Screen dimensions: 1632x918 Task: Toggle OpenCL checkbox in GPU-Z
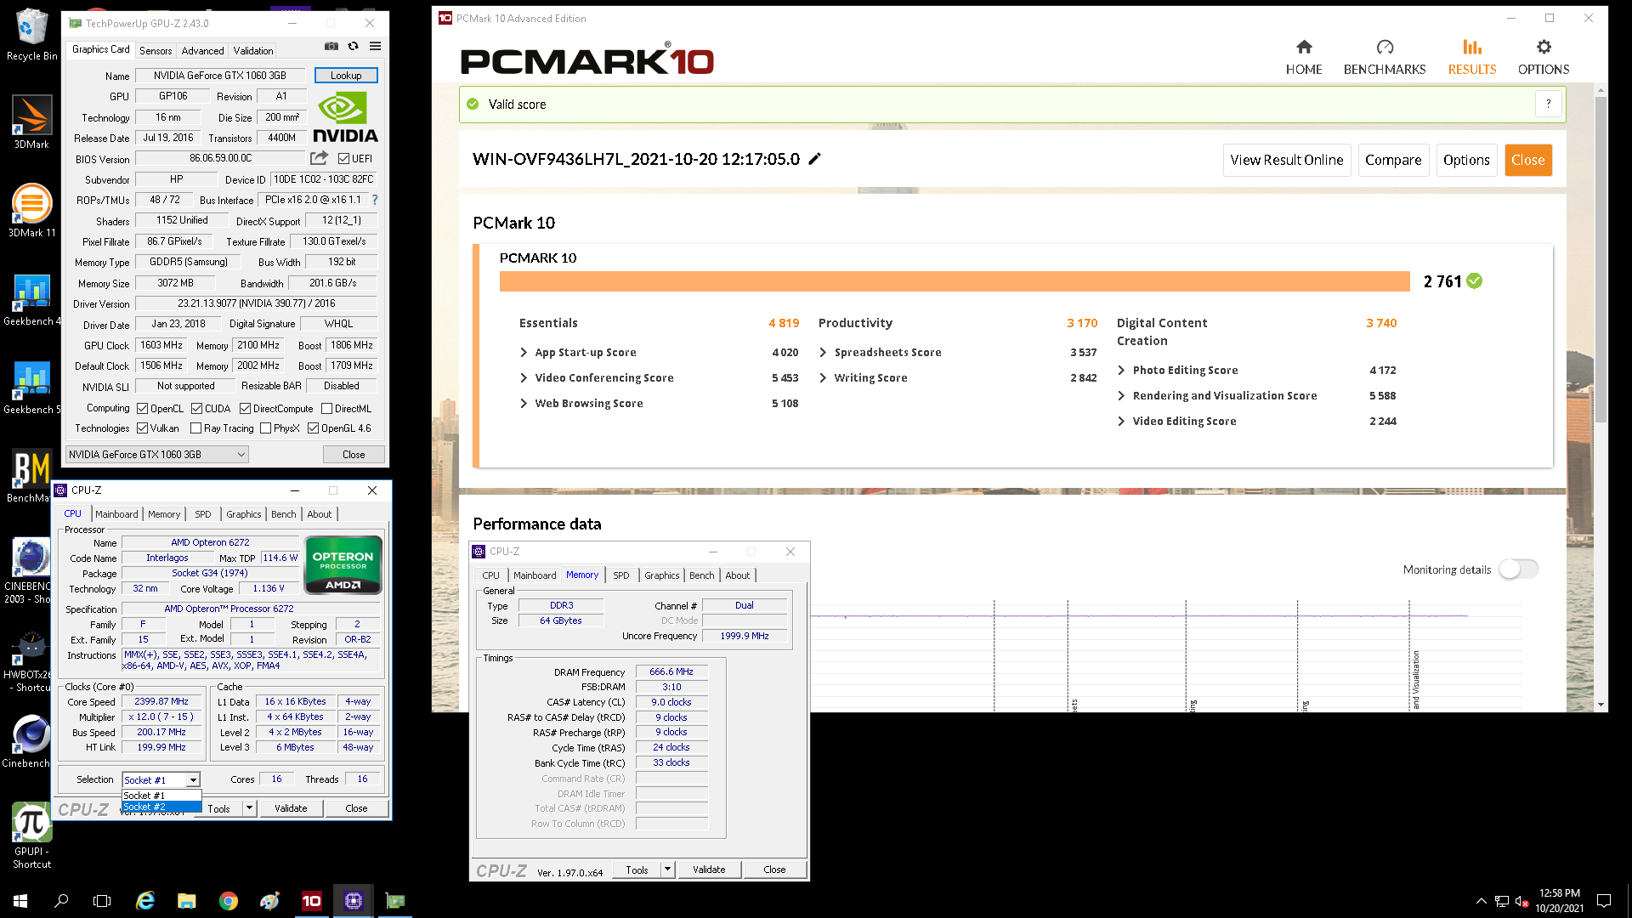[x=143, y=409]
